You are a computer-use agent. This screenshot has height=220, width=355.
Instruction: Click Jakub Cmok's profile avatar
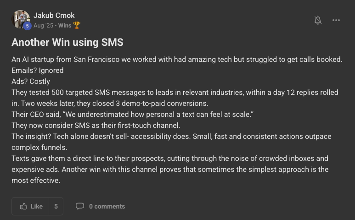coord(20,18)
